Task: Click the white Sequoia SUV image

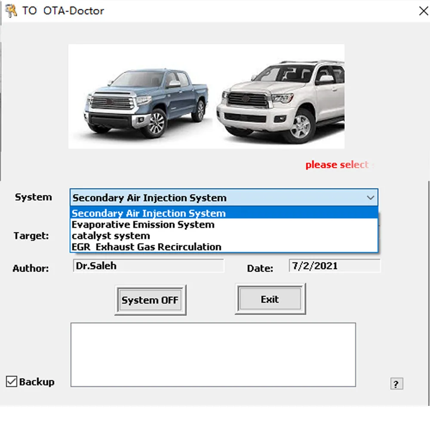Action: coord(280,101)
